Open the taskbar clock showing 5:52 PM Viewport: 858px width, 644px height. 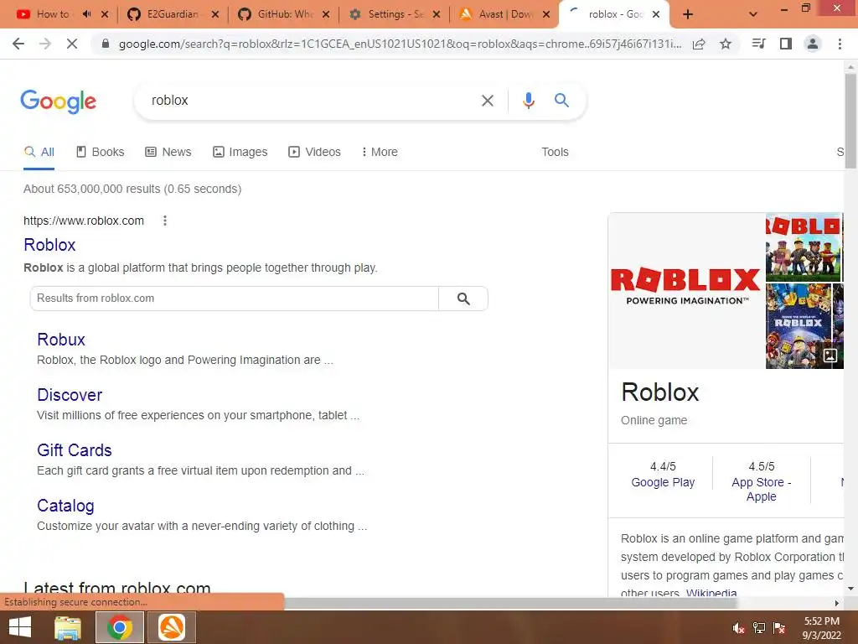coord(821,628)
